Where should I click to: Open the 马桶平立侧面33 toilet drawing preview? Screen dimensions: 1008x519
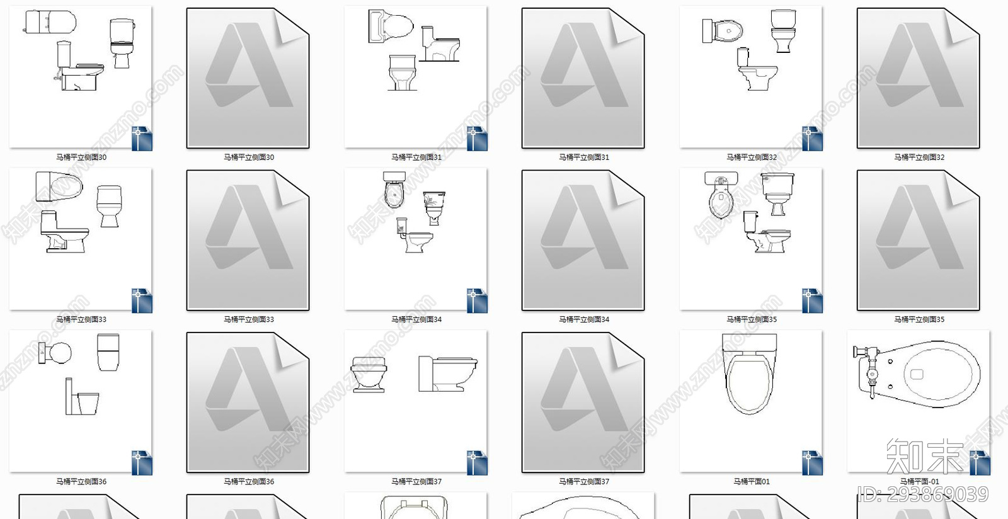tap(81, 239)
